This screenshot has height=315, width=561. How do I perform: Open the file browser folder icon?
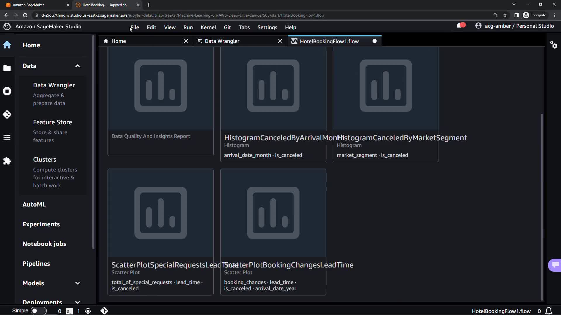coord(7,68)
